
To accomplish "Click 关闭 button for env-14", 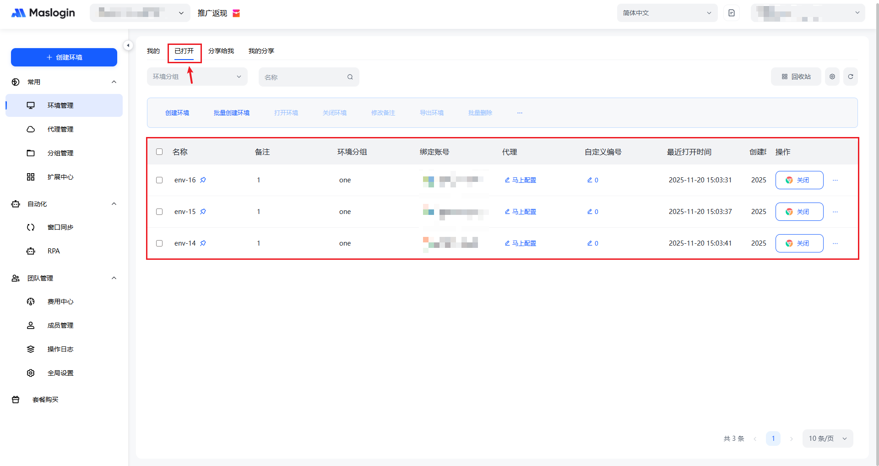I will tap(799, 243).
